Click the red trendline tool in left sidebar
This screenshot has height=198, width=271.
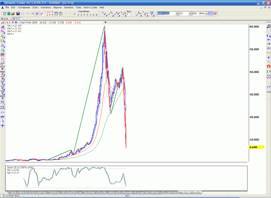point(3,23)
